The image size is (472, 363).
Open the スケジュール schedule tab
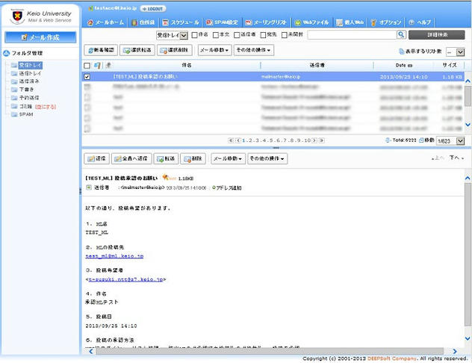[181, 23]
